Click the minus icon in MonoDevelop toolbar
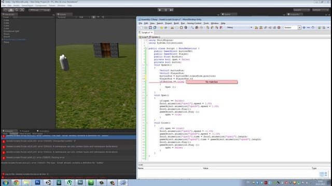The image size is (332, 186). [x=308, y=27]
